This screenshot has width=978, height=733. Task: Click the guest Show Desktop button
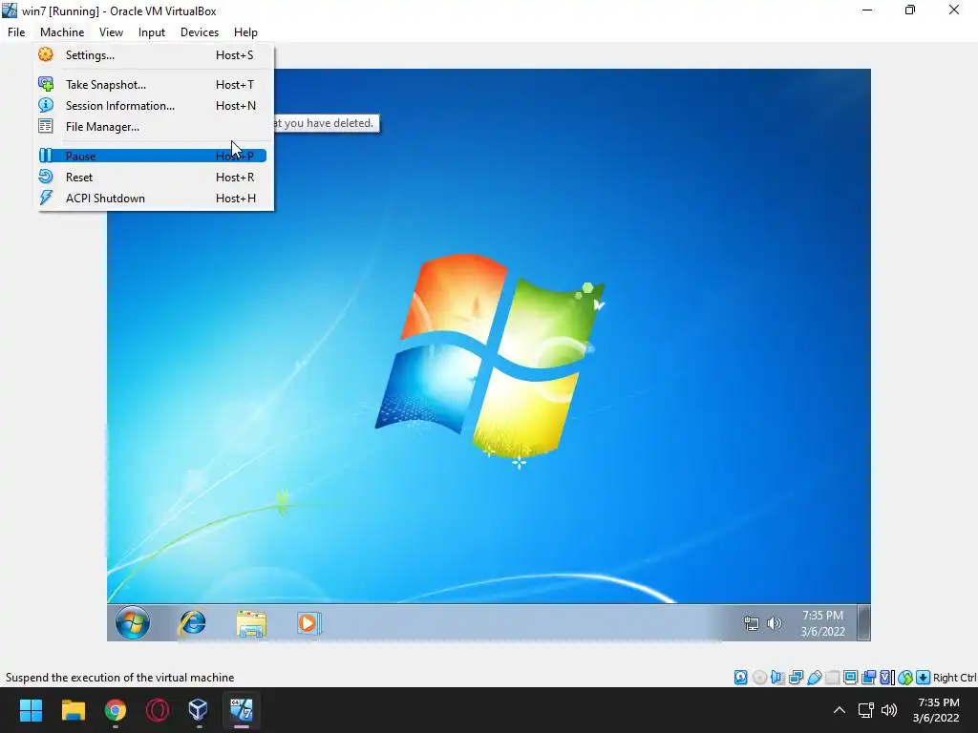point(863,622)
